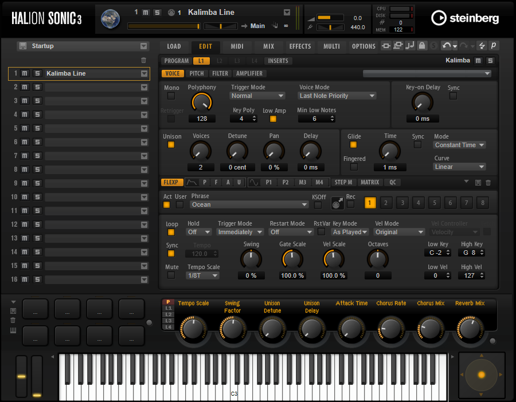Click the stacked inserts toolbar icon

(x=398, y=46)
